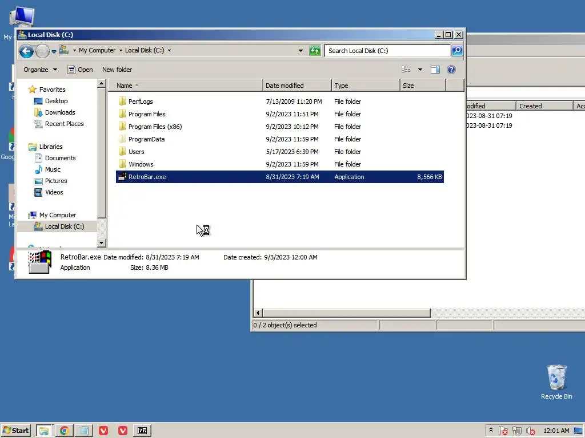Sort by Size column header
585x438 pixels.
click(x=423, y=86)
